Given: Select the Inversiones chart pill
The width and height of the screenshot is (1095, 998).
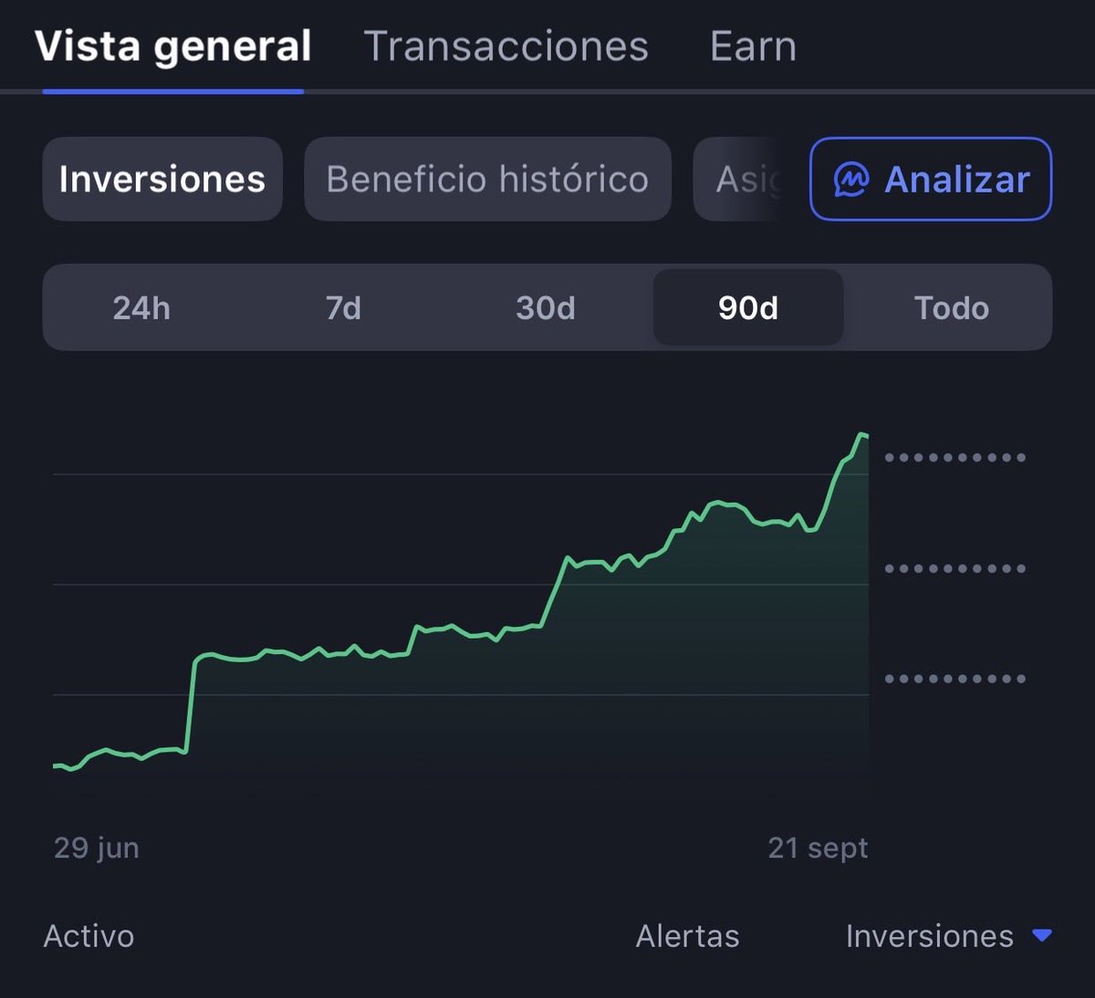Looking at the screenshot, I should [x=162, y=179].
